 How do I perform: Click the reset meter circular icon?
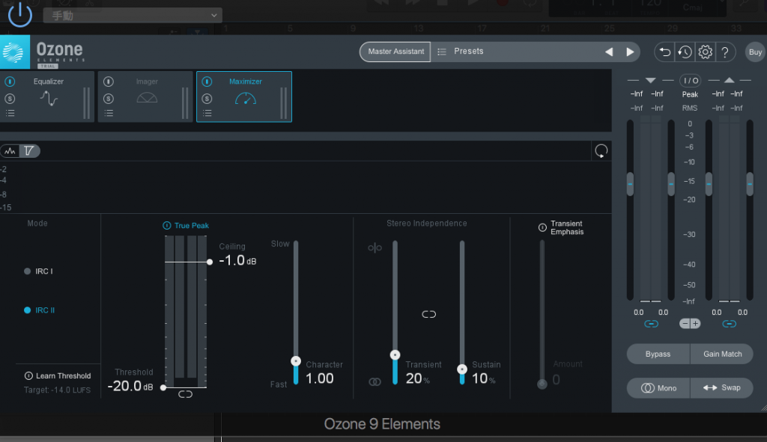[601, 151]
